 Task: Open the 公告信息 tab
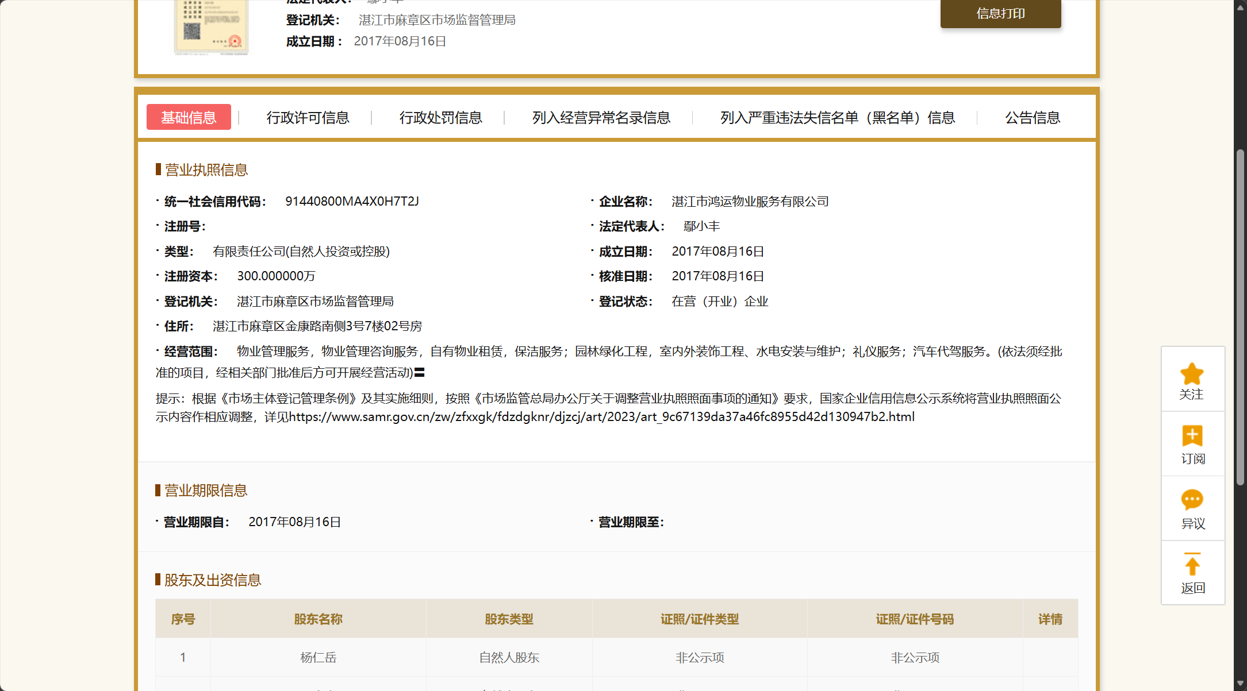tap(1032, 118)
